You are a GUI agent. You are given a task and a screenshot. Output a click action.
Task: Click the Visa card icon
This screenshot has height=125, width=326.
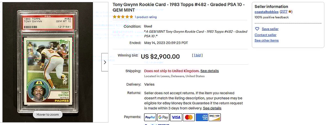[176, 117]
